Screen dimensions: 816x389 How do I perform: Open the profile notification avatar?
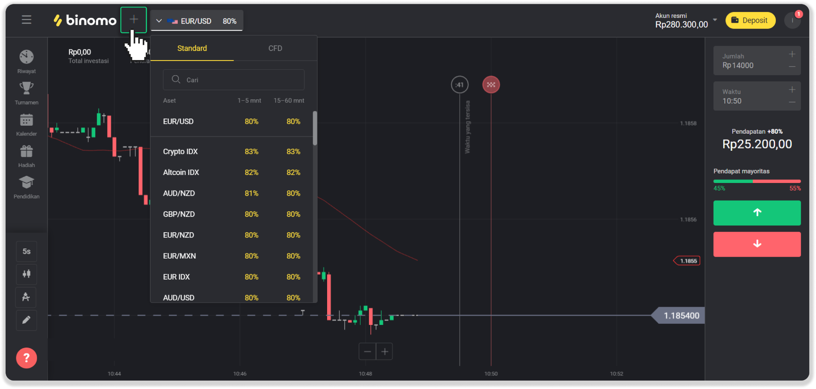click(792, 20)
